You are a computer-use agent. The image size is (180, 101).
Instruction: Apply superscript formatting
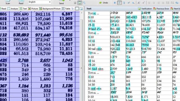point(129,3)
